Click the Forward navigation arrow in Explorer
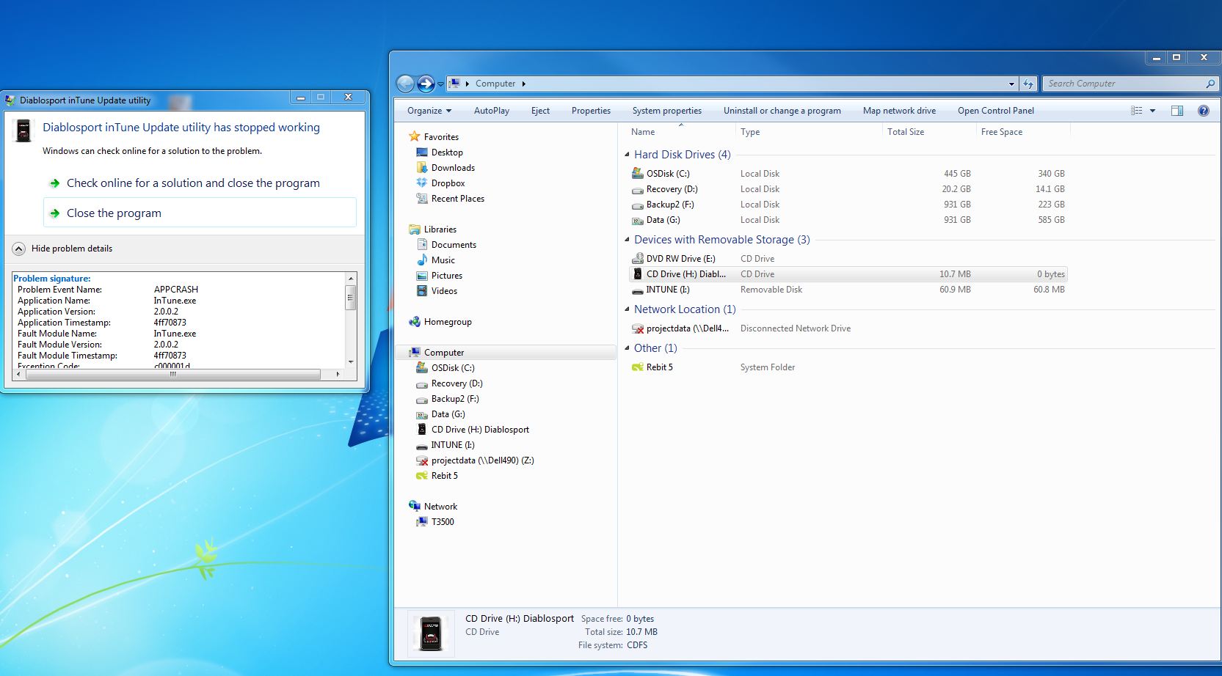 [x=426, y=84]
